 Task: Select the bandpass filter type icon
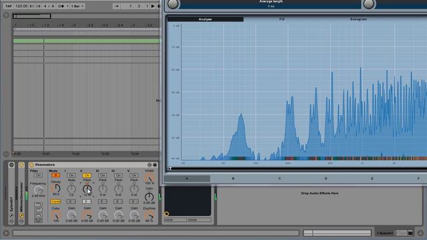38,215
